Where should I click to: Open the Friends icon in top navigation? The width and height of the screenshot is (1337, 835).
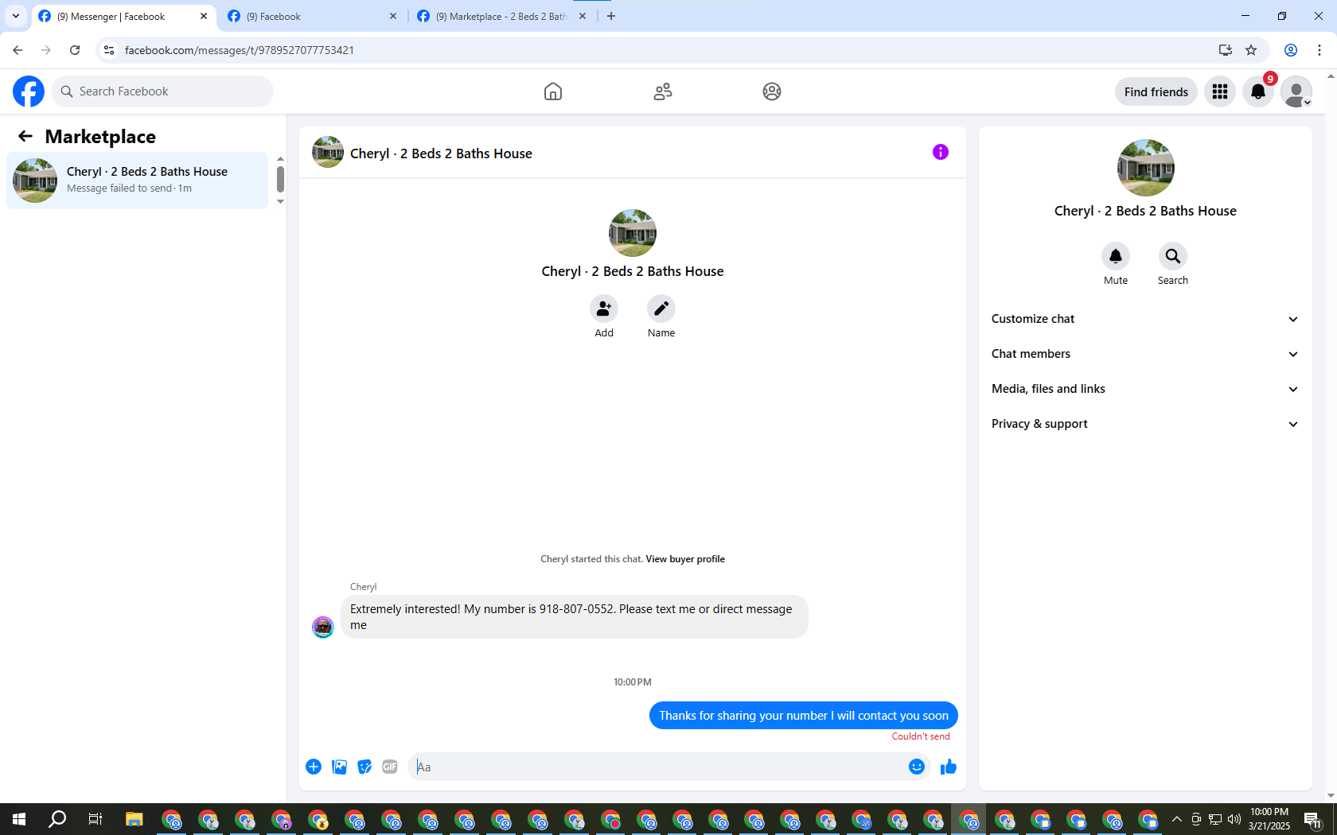(663, 91)
